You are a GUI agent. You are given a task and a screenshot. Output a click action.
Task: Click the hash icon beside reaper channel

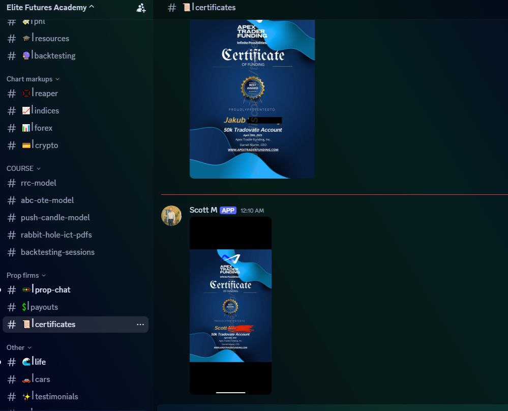pos(12,94)
